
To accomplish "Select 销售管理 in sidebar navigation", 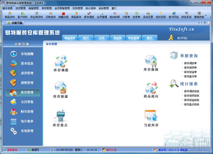I will (x=23, y=83).
